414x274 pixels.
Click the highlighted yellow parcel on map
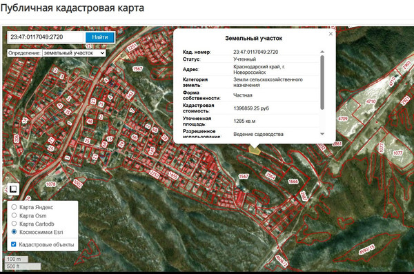click(255, 150)
